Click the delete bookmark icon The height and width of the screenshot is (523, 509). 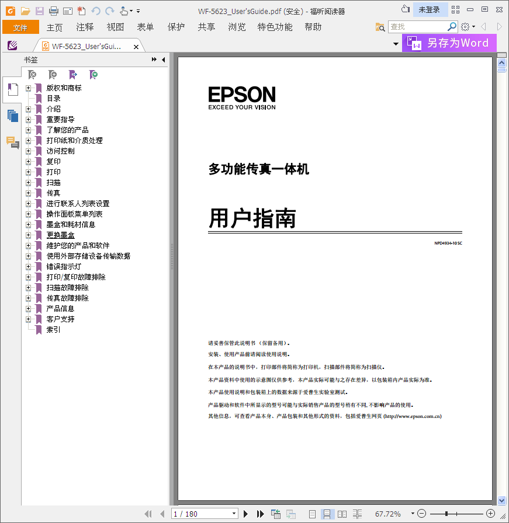32,75
